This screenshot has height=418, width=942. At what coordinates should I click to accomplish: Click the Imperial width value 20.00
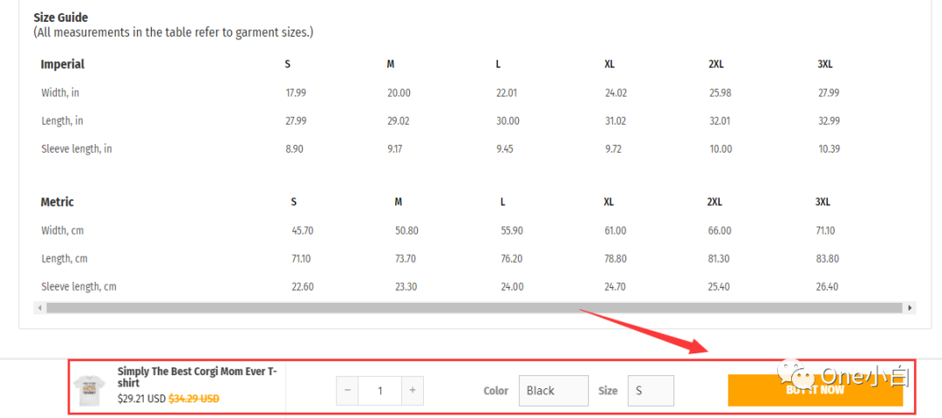399,93
